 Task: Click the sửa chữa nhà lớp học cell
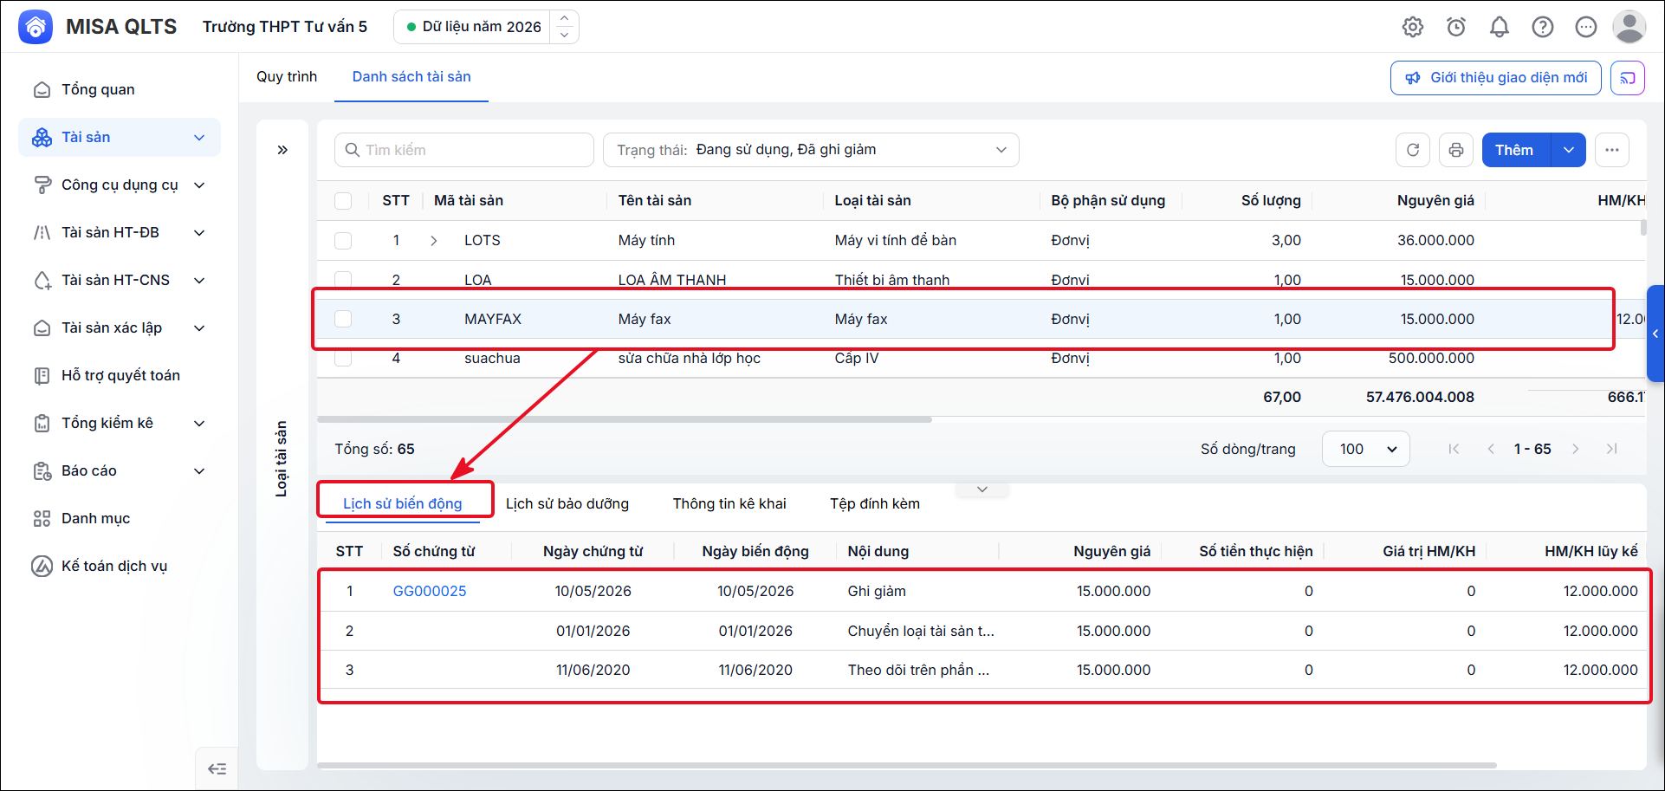coord(690,358)
